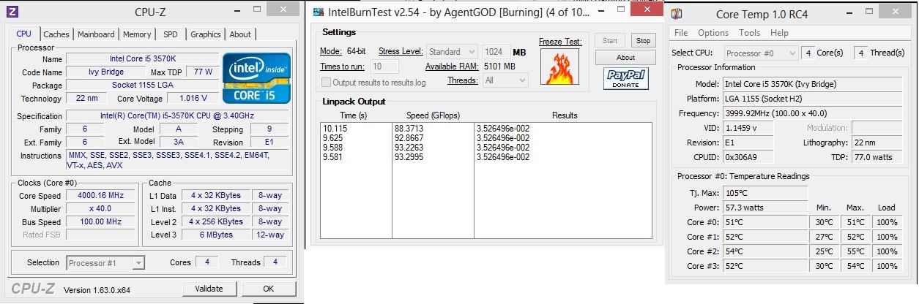Click the Tj. Max 105°C value
The image size is (919, 304).
[x=765, y=192]
